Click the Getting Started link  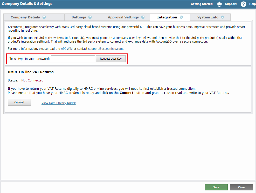click(x=202, y=4)
